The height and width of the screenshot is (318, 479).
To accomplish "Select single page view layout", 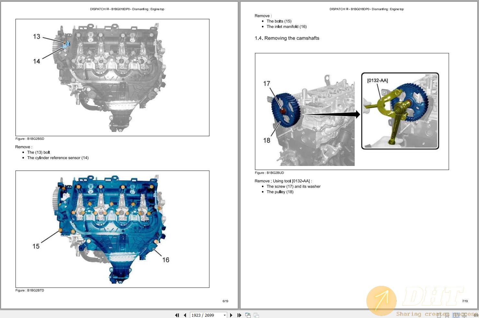I will pyautogui.click(x=439, y=315).
